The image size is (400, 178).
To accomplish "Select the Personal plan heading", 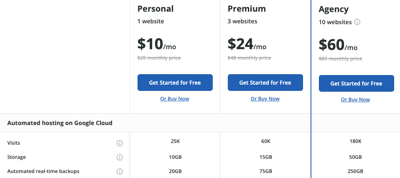I will click(155, 9).
